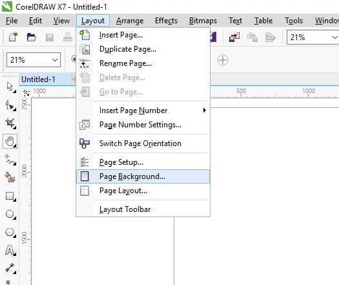Select the Pick tool
This screenshot has width=339, height=285.
point(10,87)
